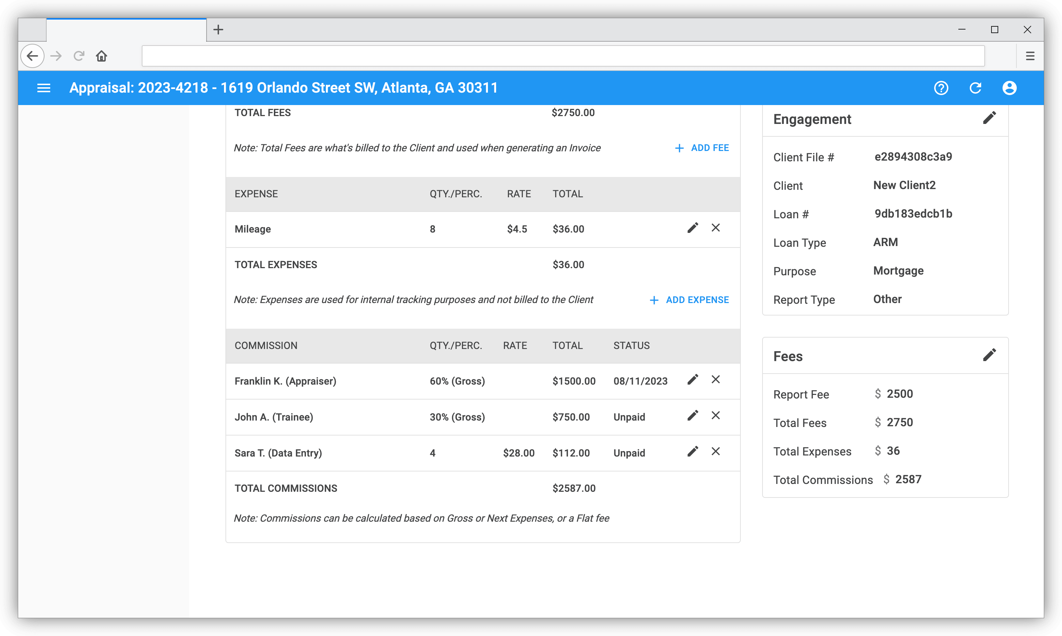Remove Franklin K. commission row
This screenshot has width=1062, height=636.
tap(715, 379)
